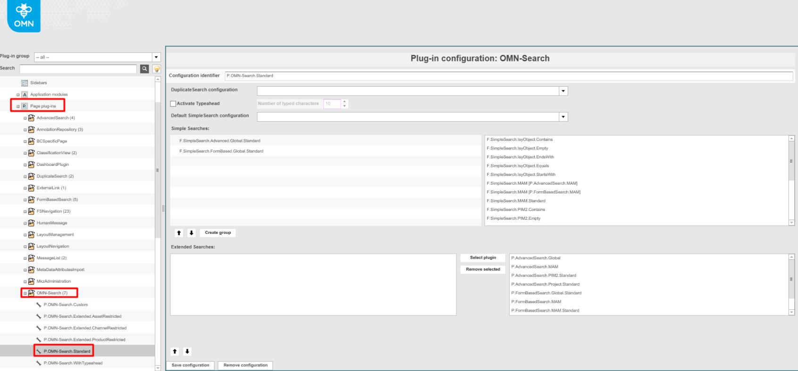Viewport: 798px width, 371px height.
Task: Move extended search down with arrow
Action: [187, 351]
